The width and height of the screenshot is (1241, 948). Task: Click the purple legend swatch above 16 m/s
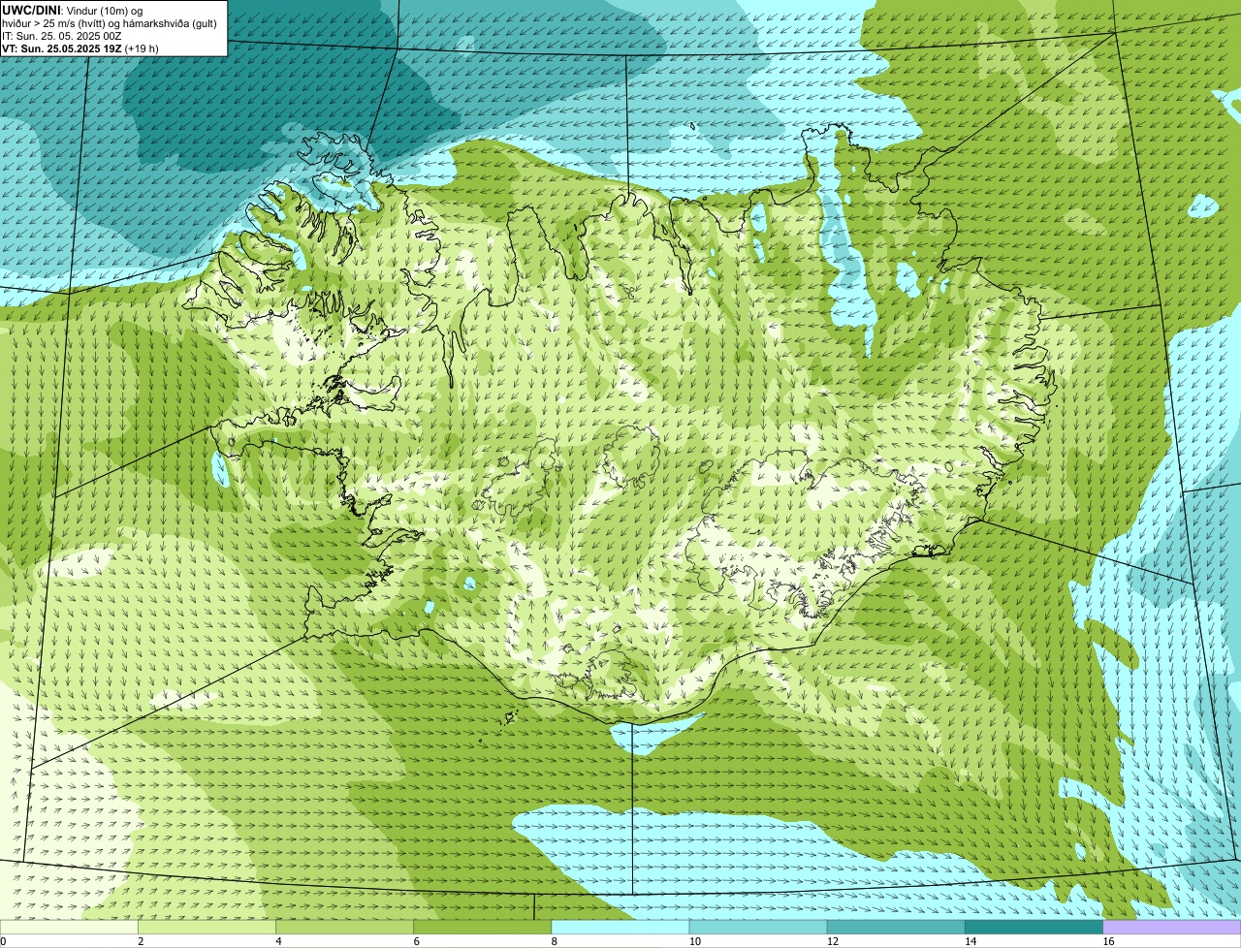coord(1172,927)
